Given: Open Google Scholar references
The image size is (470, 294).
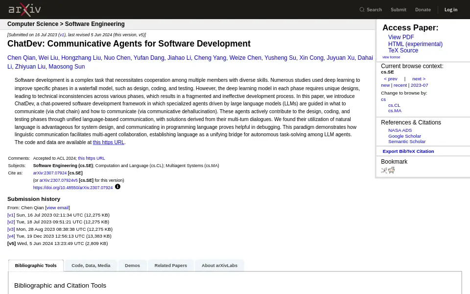Looking at the screenshot, I should tap(405, 136).
